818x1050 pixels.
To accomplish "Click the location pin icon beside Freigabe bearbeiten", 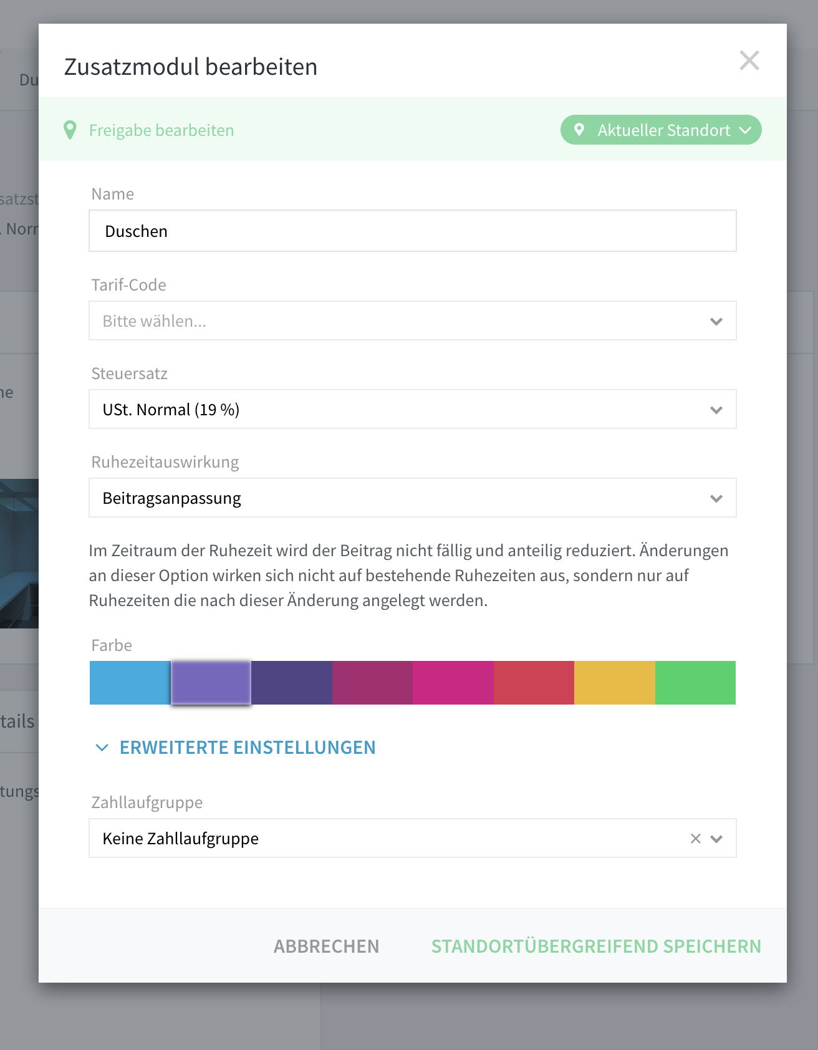I will (x=70, y=130).
